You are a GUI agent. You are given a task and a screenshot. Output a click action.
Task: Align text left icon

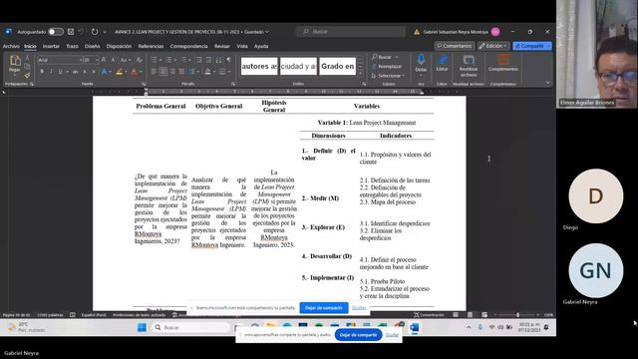pyautogui.click(x=154, y=72)
